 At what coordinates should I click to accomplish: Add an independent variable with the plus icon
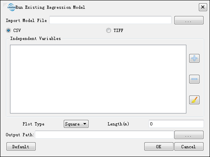point(194,58)
